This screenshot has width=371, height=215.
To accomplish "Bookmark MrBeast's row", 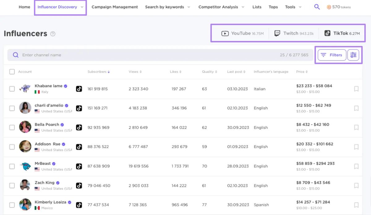I will (x=356, y=166).
